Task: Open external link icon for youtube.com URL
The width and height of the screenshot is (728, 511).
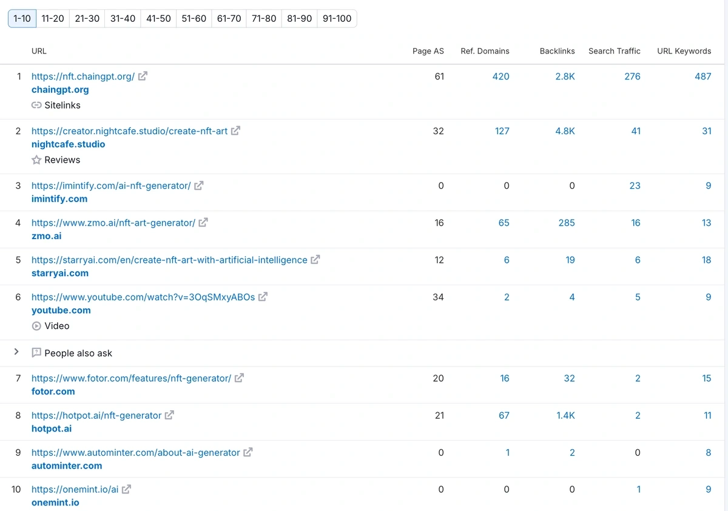Action: coord(263,297)
